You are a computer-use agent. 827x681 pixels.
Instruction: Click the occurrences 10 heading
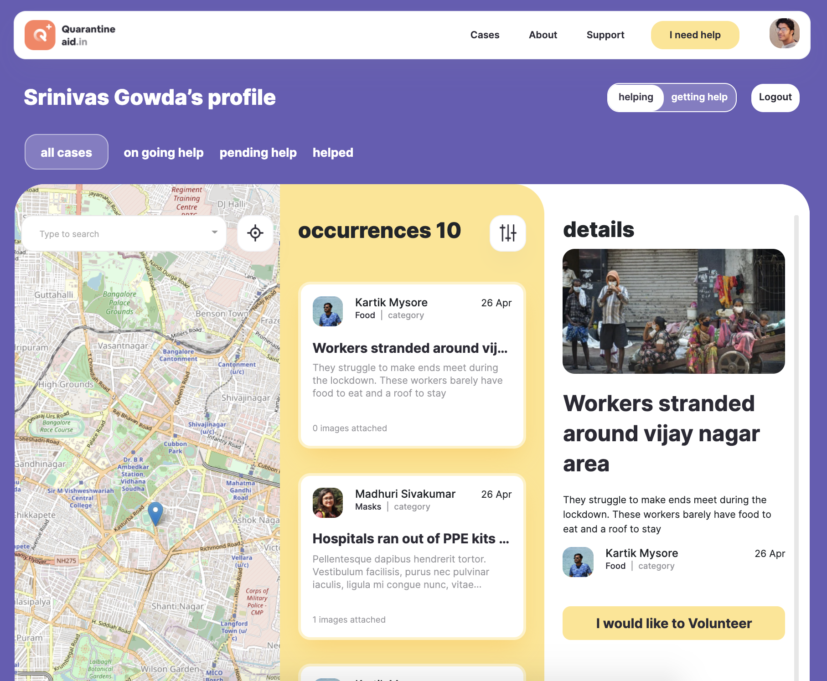click(379, 231)
